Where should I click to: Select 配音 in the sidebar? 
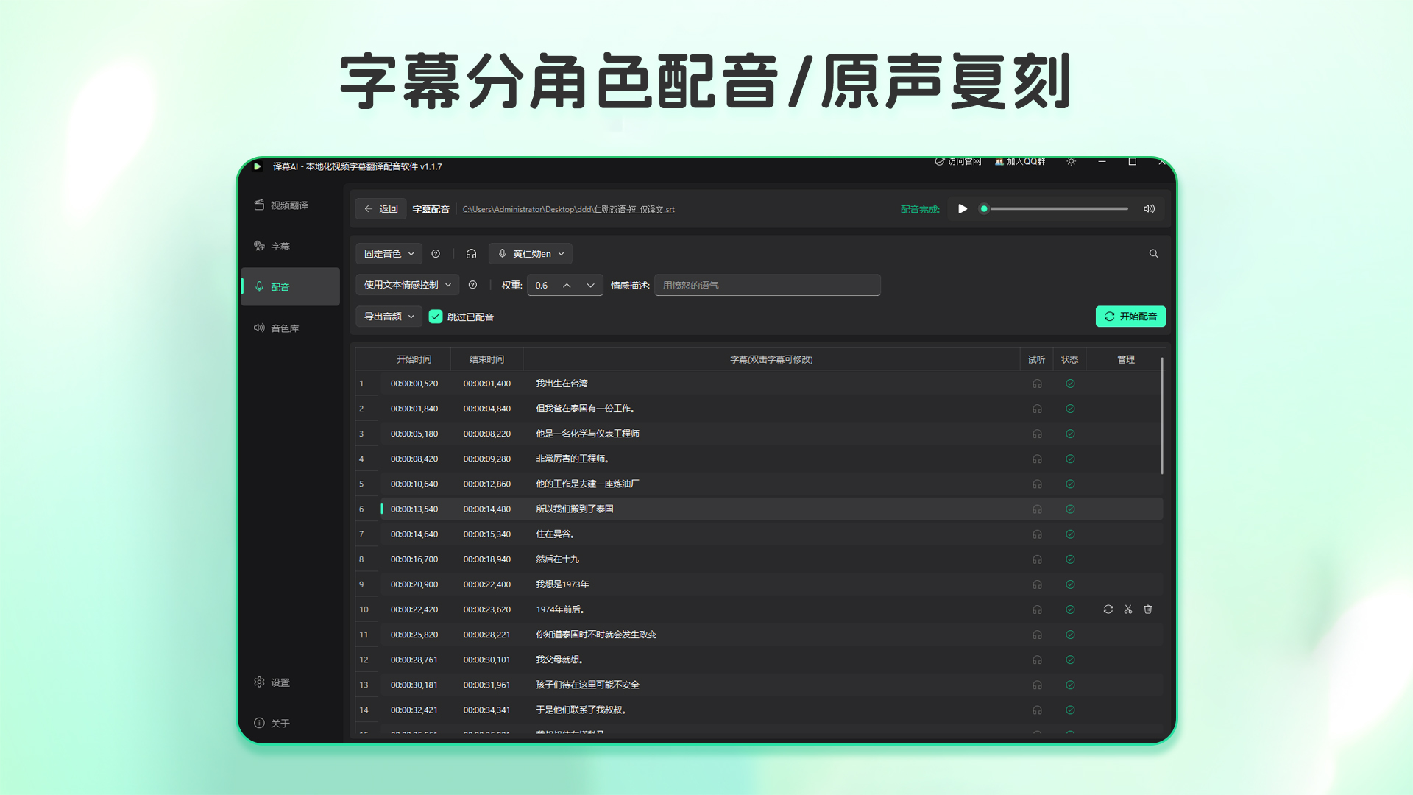coord(290,287)
